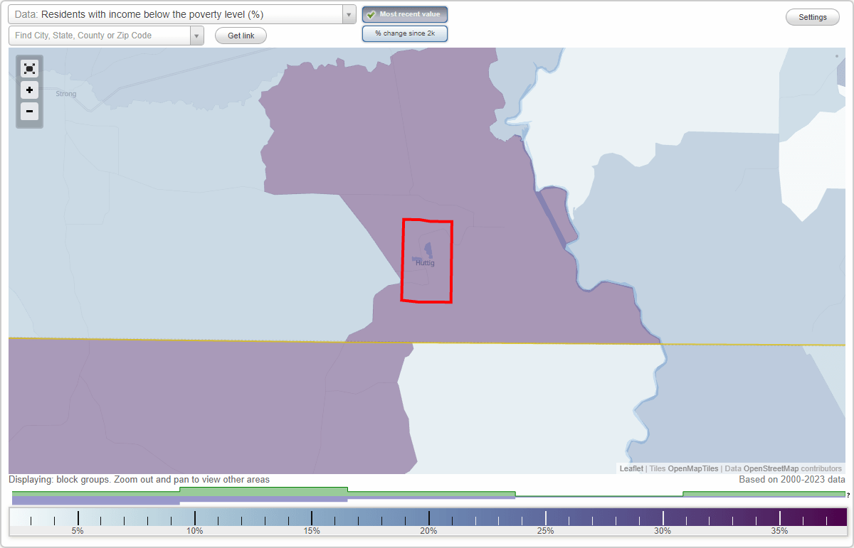Select the full-extent map view control

[29, 68]
